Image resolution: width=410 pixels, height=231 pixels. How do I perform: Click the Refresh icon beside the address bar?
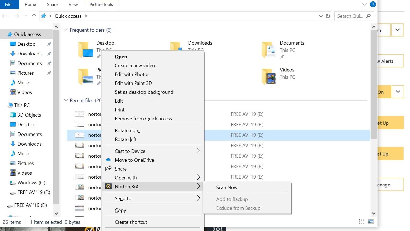pyautogui.click(x=328, y=16)
